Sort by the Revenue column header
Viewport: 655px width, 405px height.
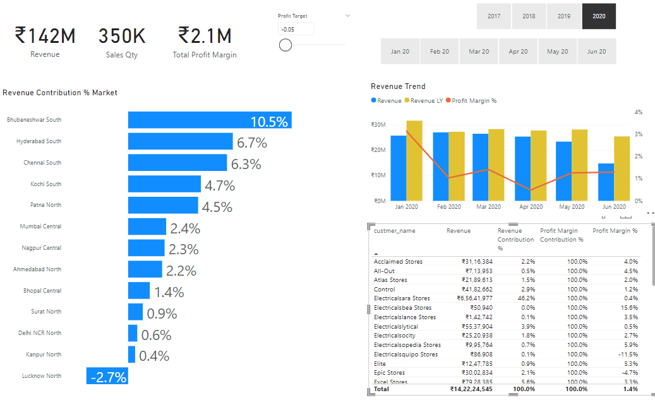pyautogui.click(x=459, y=231)
